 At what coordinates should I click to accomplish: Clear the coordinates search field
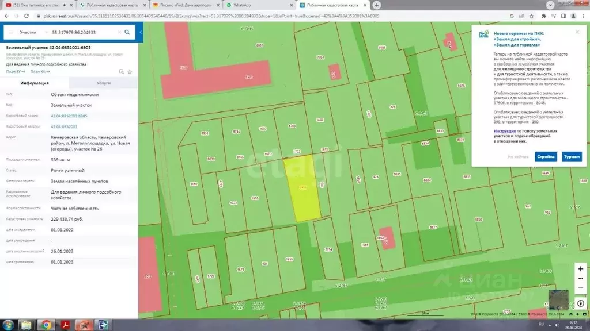click(120, 32)
